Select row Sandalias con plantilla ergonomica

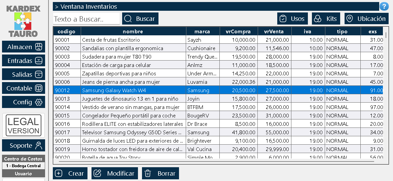coord(218,48)
